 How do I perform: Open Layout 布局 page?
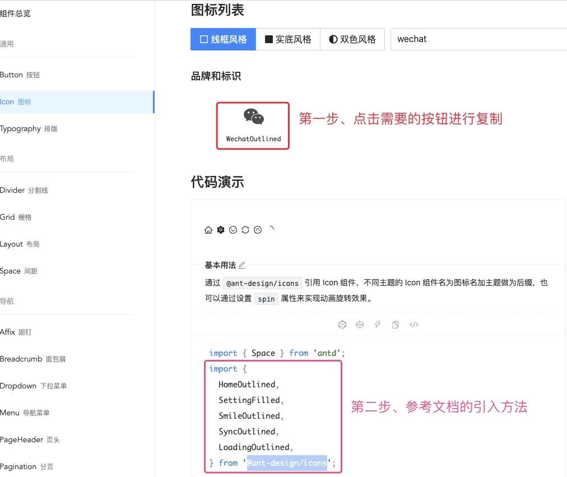[20, 244]
